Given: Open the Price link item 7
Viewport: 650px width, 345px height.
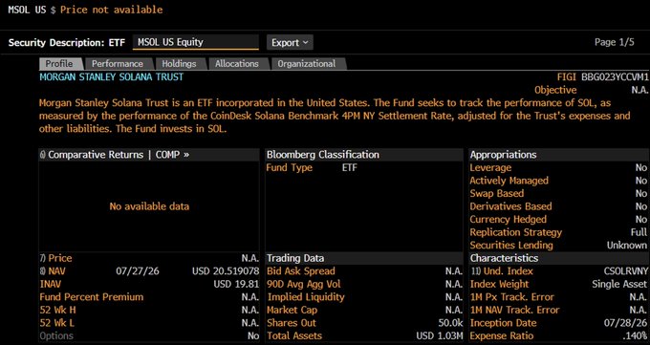Looking at the screenshot, I should coord(56,258).
